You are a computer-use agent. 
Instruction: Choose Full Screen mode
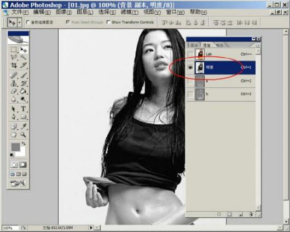[25, 174]
